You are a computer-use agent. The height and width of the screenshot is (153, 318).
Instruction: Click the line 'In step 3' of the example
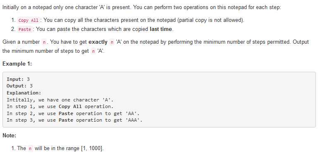click(x=74, y=120)
